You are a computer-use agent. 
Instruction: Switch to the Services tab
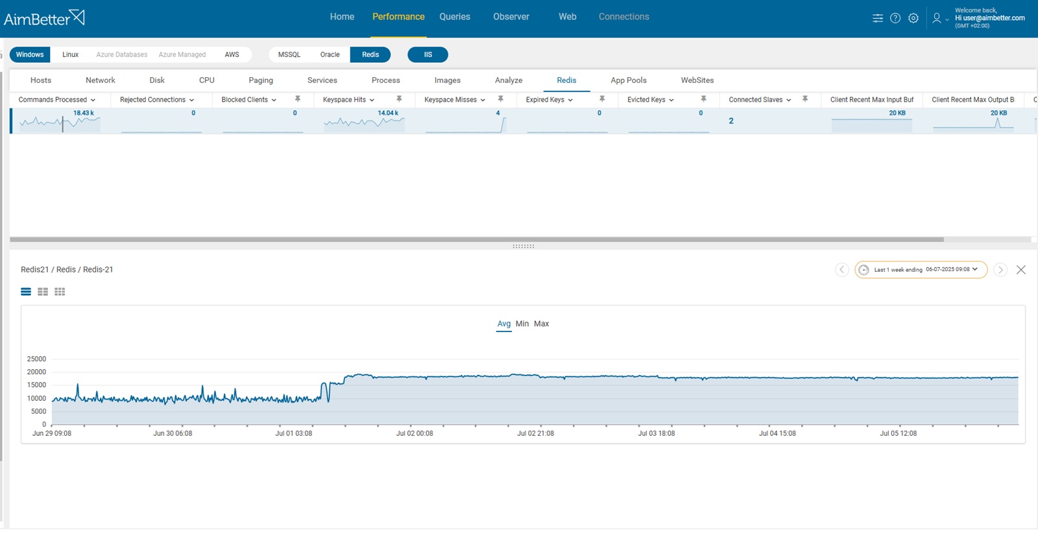click(322, 80)
